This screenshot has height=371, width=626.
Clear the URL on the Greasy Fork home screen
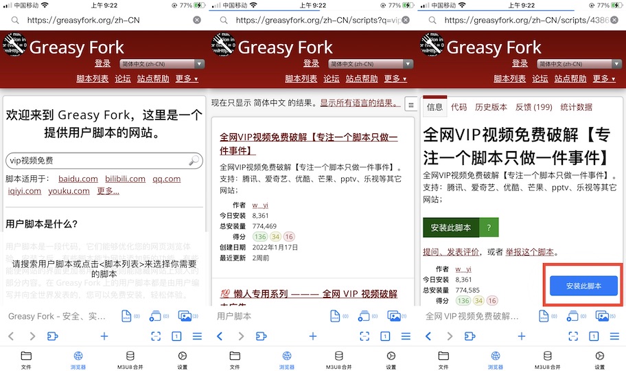pyautogui.click(x=197, y=20)
